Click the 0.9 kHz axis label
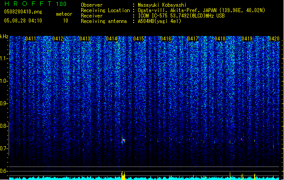 (x=4, y=103)
